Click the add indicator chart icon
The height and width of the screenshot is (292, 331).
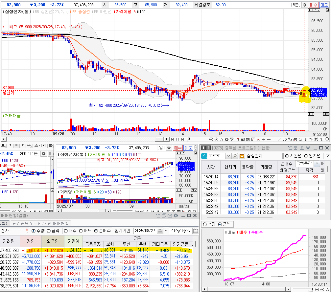pos(237,140)
